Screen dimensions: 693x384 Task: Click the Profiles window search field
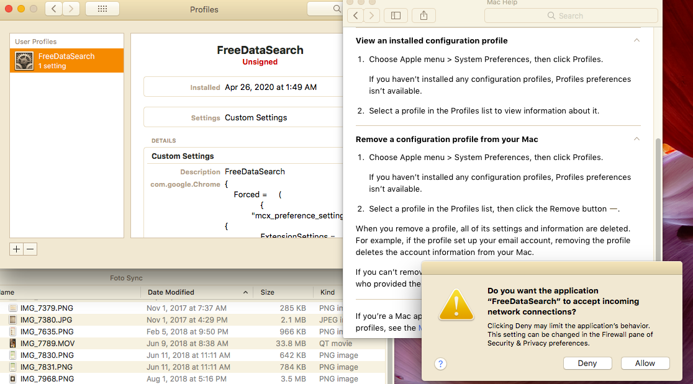pyautogui.click(x=325, y=9)
